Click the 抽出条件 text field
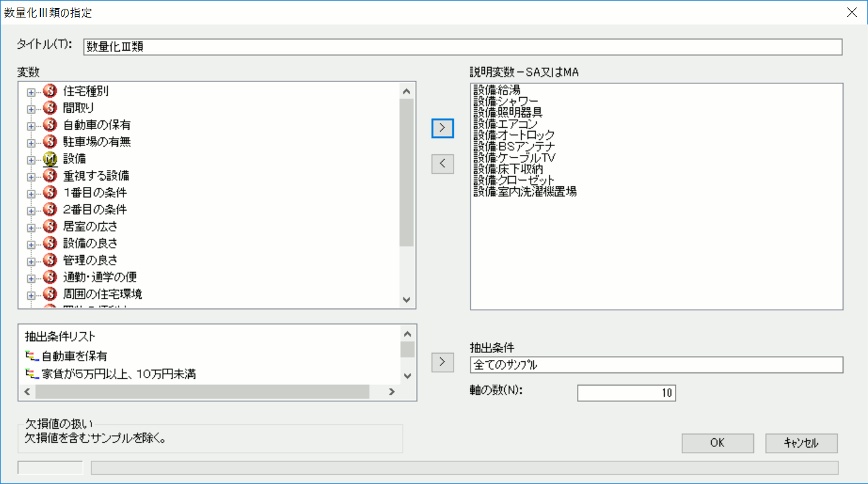The width and height of the screenshot is (868, 484). point(657,365)
